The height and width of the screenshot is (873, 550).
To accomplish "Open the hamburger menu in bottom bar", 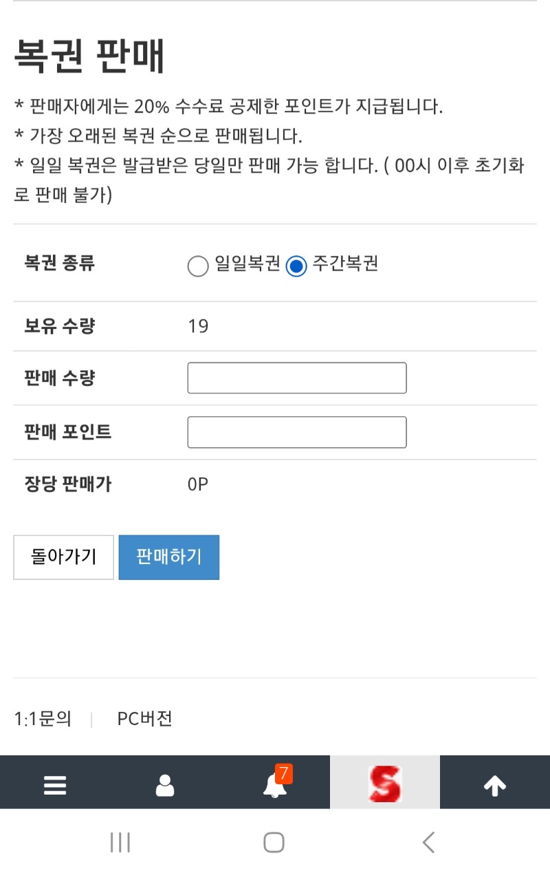I will tap(55, 785).
